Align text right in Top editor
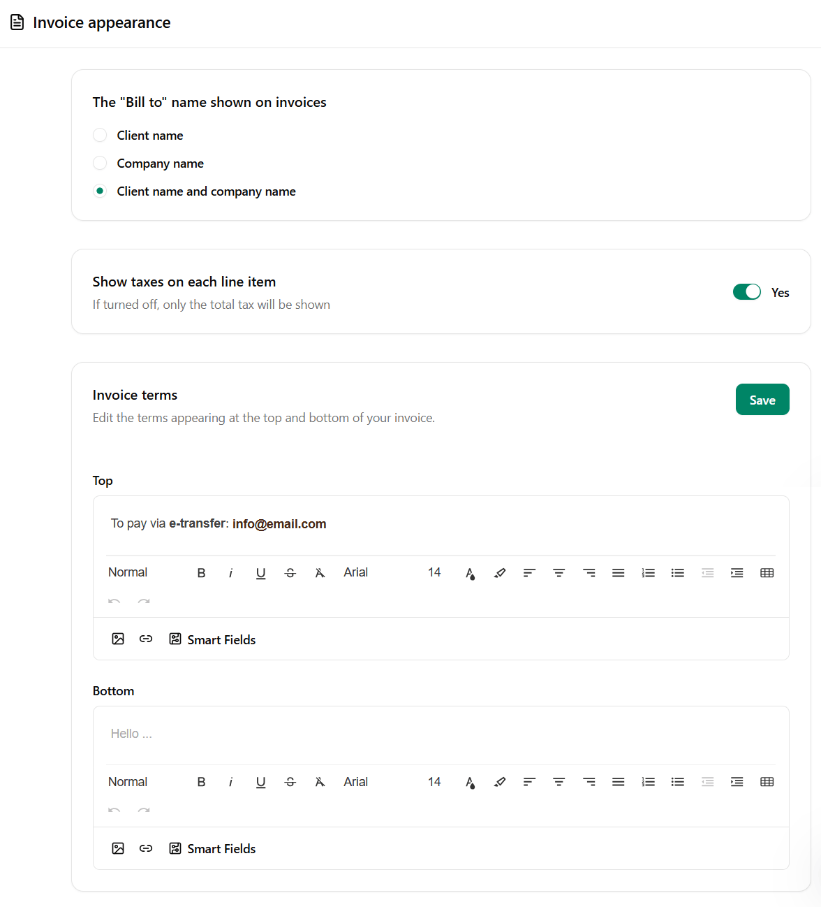 [589, 573]
